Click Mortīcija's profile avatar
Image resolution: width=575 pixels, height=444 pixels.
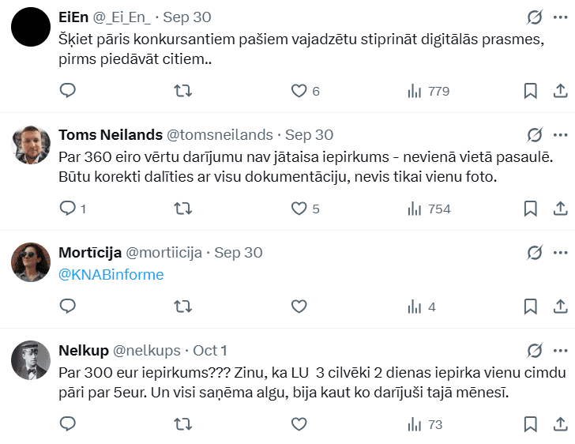[x=31, y=263]
